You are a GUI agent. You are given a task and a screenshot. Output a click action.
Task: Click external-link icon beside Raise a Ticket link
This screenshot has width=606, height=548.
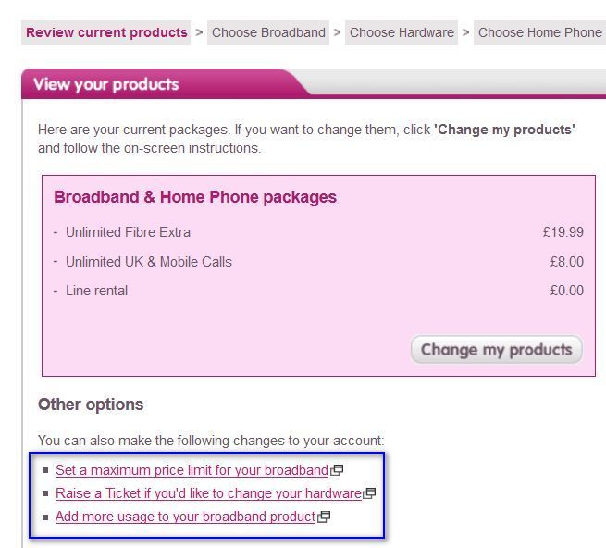tap(369, 493)
